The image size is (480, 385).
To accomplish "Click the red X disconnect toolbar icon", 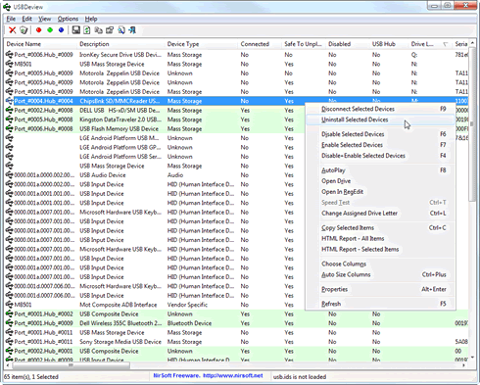I will (13, 30).
